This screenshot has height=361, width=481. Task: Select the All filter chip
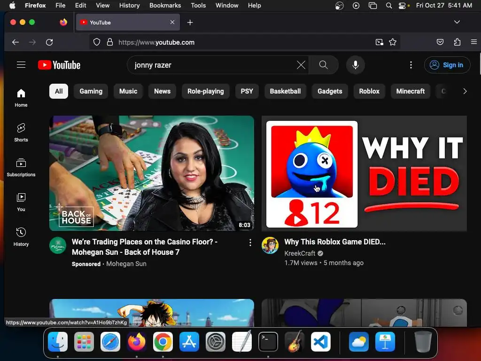tap(59, 91)
